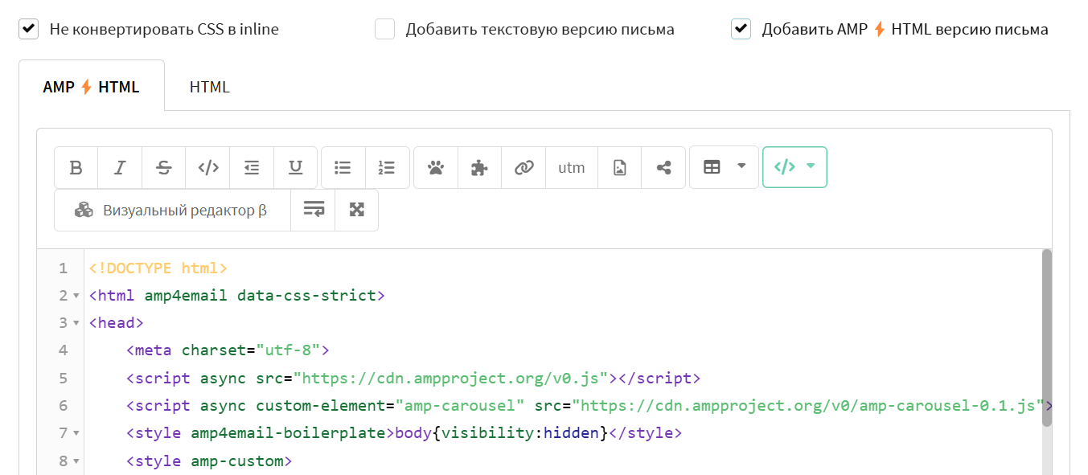The height and width of the screenshot is (475, 1088).
Task: Click the puzzle piece icon
Action: tap(480, 167)
